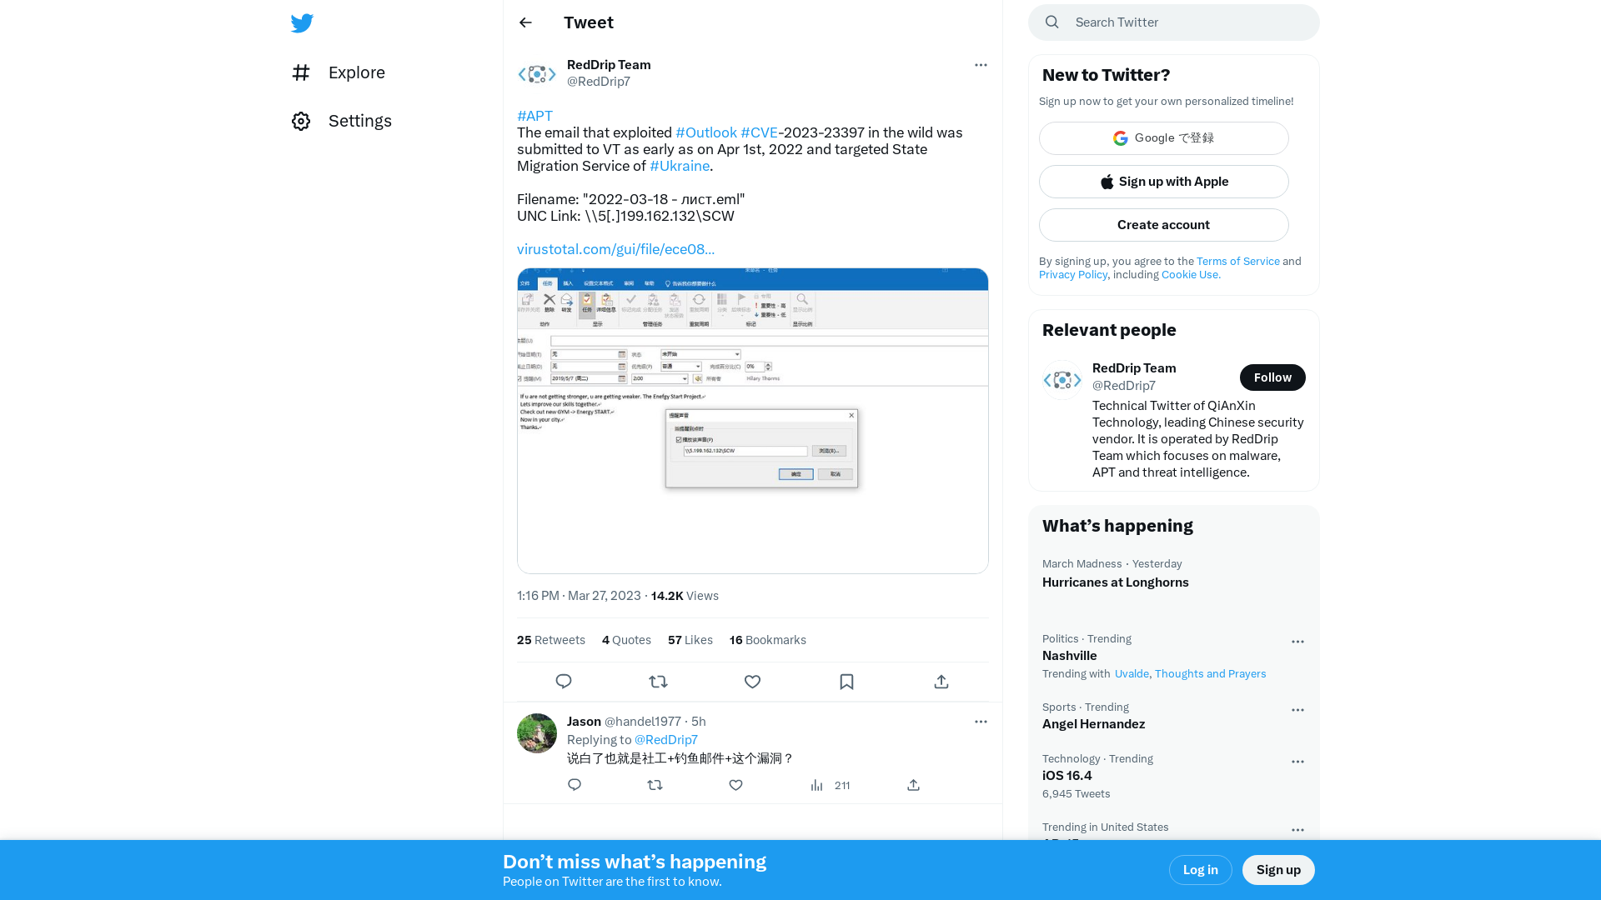The width and height of the screenshot is (1601, 900).
Task: Click Follow button for RedDrip Team
Action: (x=1272, y=377)
